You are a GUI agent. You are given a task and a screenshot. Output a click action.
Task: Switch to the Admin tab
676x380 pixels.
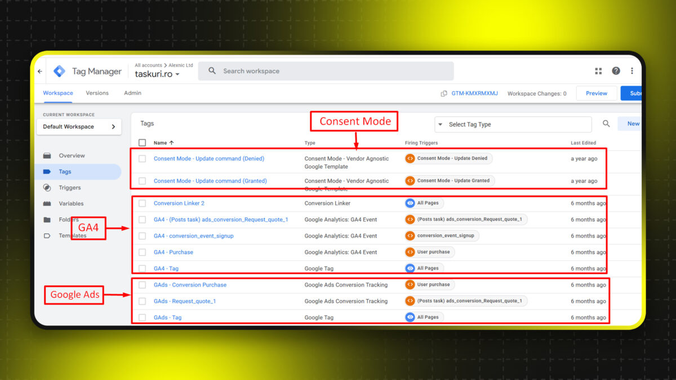point(132,93)
